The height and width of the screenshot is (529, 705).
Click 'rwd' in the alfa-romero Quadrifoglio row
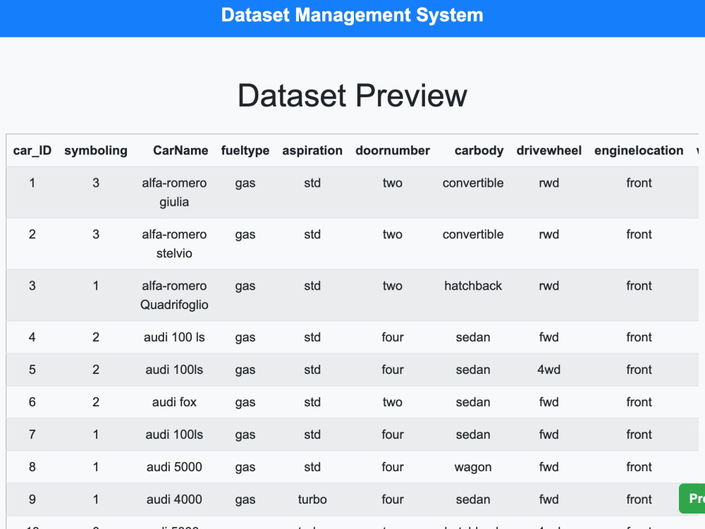[549, 286]
